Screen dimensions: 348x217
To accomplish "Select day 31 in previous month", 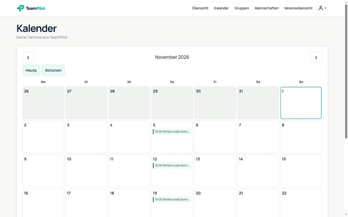I will (258, 103).
